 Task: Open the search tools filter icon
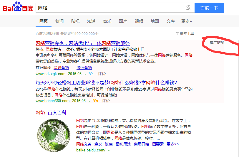coord(177,34)
